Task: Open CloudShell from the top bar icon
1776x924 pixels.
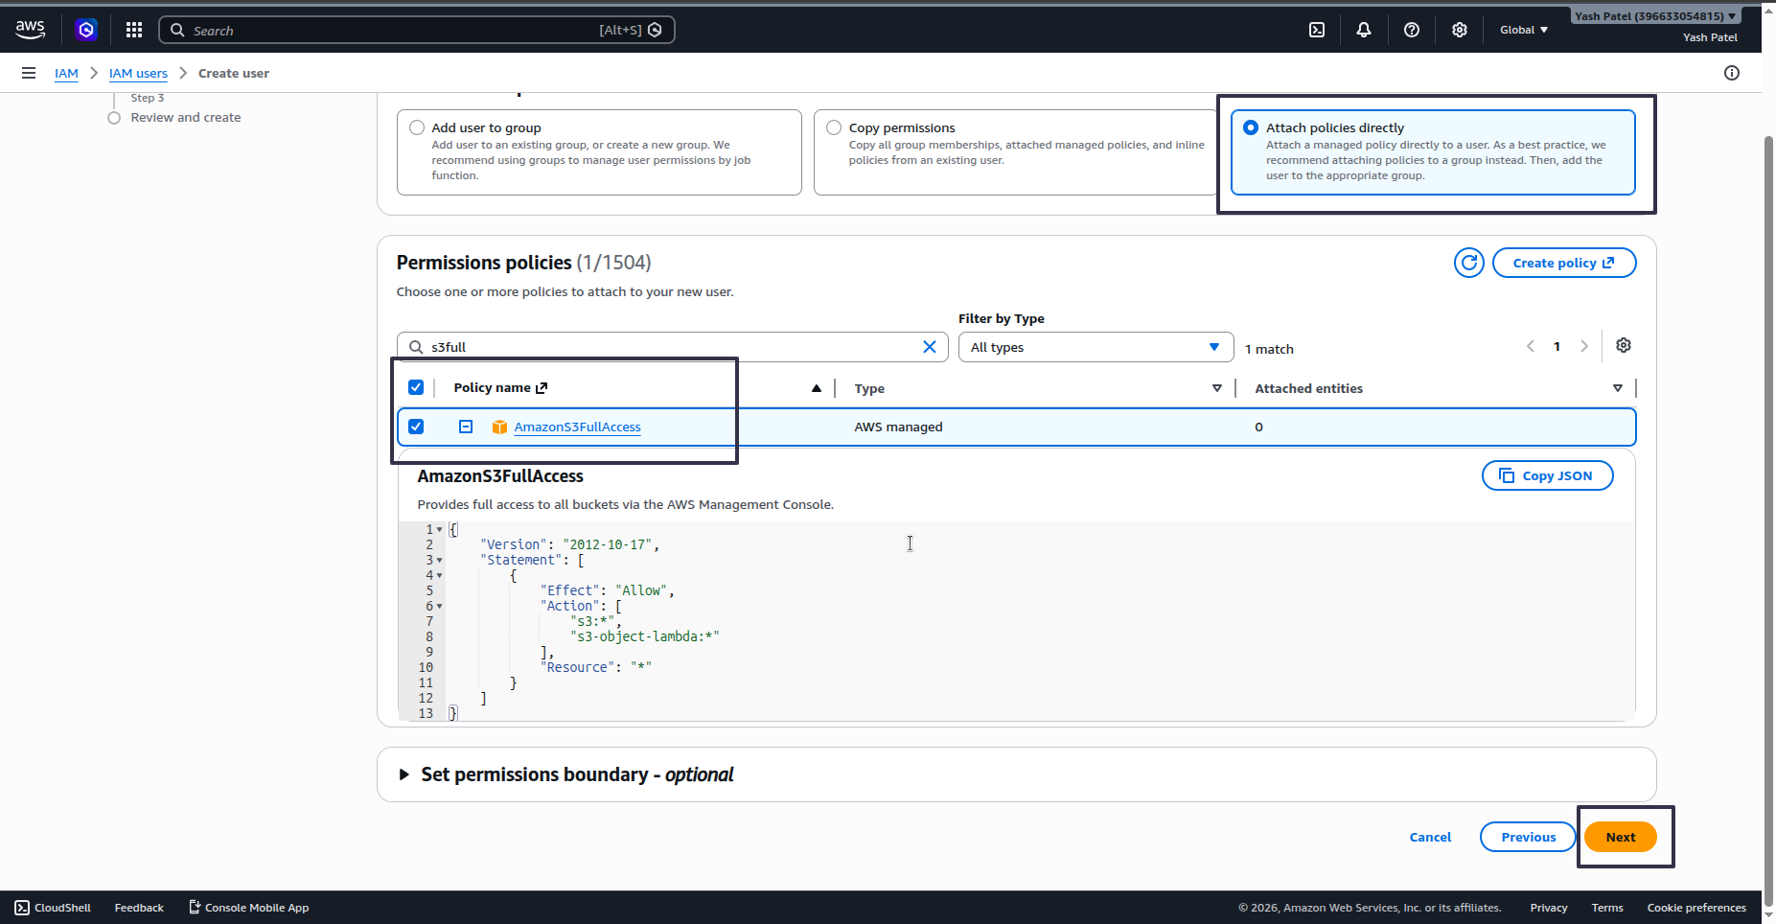Action: coord(1317,30)
